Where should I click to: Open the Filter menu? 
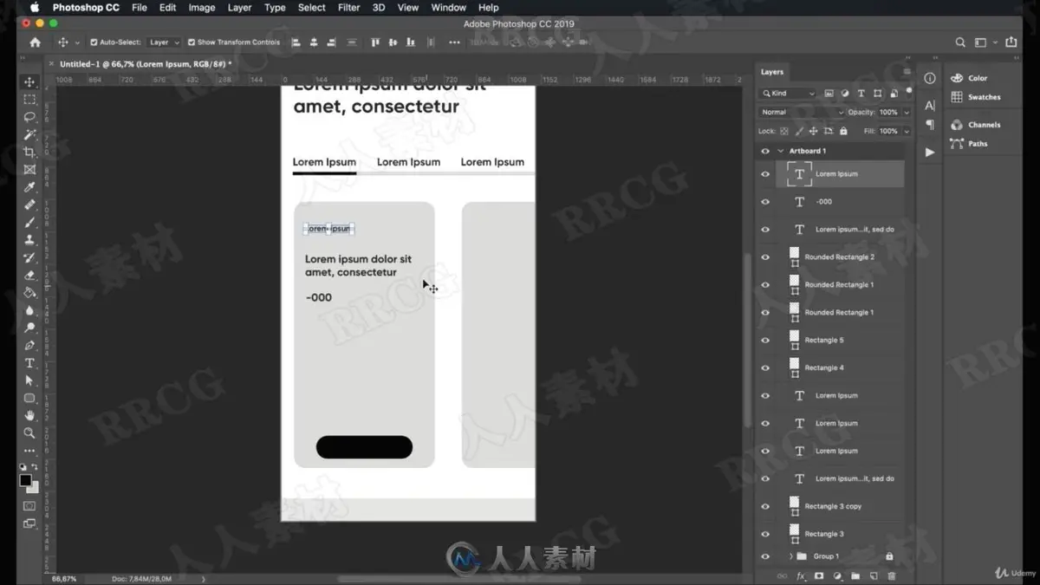pos(348,8)
